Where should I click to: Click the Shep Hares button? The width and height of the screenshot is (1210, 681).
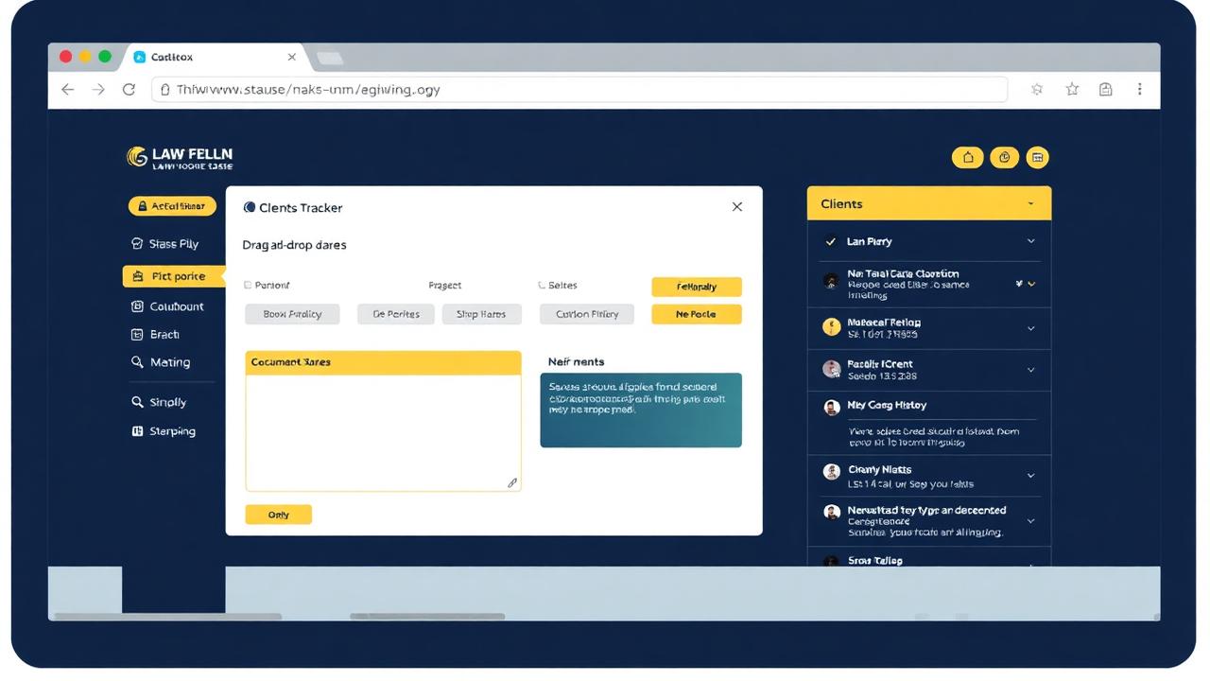click(x=481, y=314)
